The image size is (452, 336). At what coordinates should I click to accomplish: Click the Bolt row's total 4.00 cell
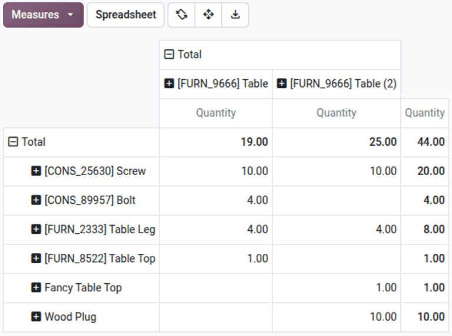point(424,200)
